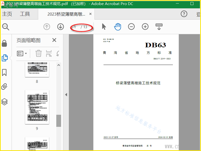Toggle the page thumbnails panel icon
The image size is (201, 151).
click(x=5, y=58)
